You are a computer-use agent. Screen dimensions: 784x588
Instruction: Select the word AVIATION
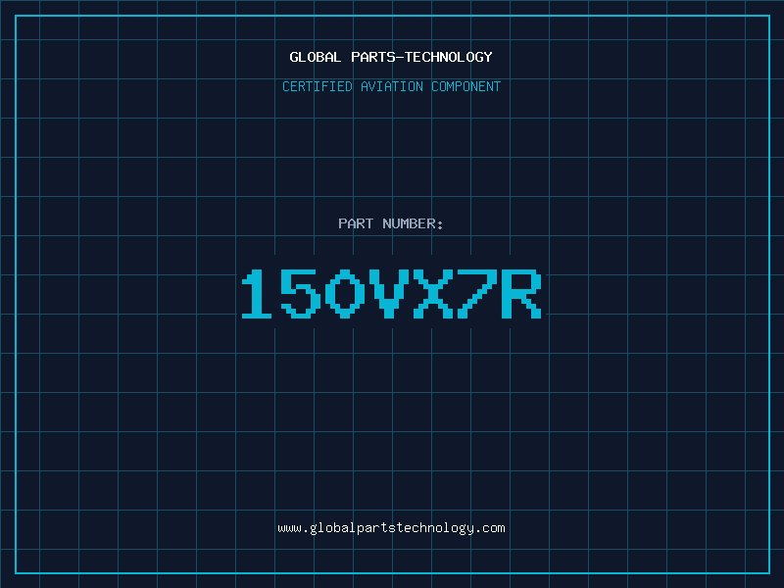[392, 86]
